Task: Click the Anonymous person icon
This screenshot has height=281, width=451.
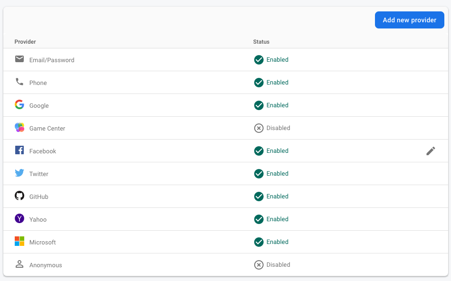Action: 19,264
